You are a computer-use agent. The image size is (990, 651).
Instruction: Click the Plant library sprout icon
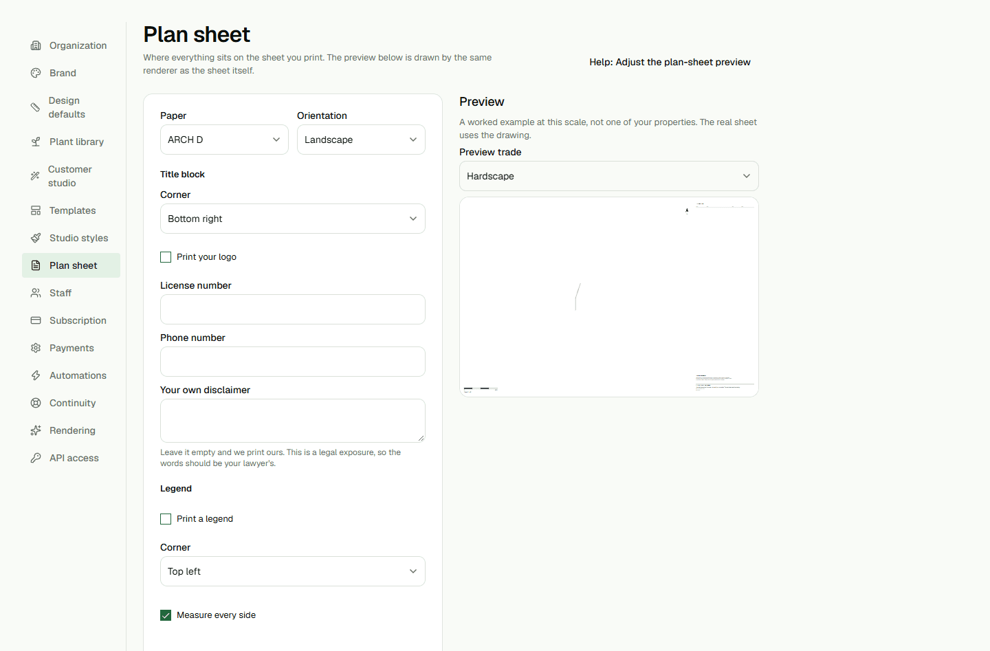point(36,142)
